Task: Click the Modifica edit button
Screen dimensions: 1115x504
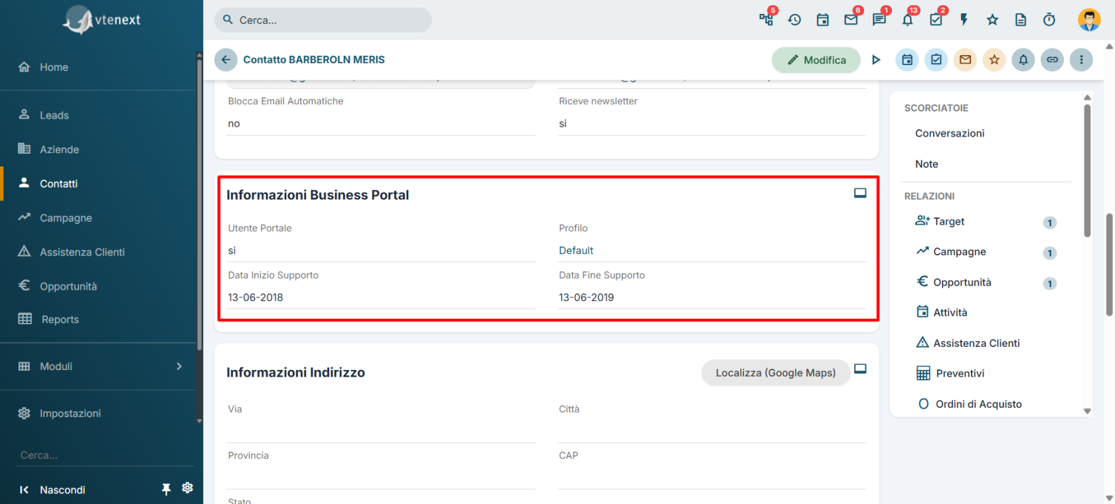Action: click(816, 60)
